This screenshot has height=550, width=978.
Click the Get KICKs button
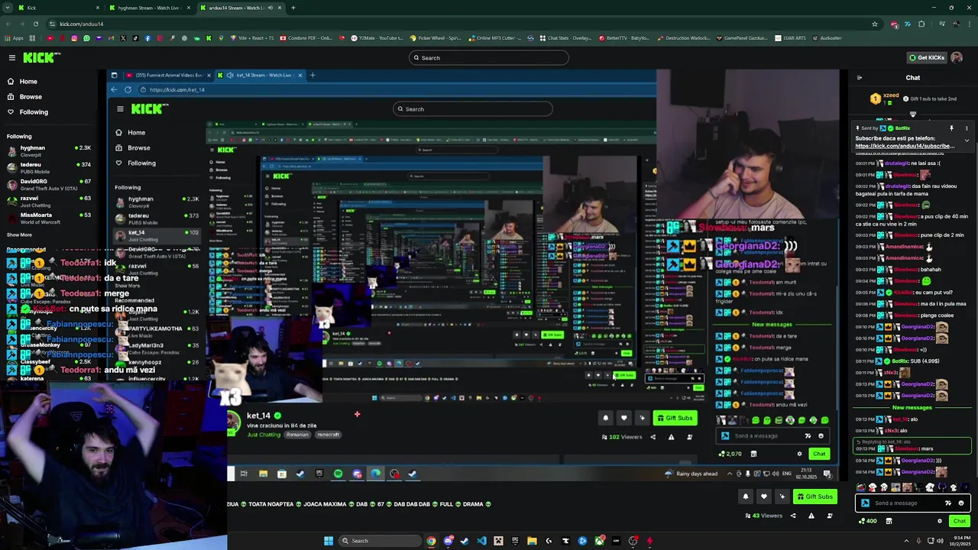926,57
